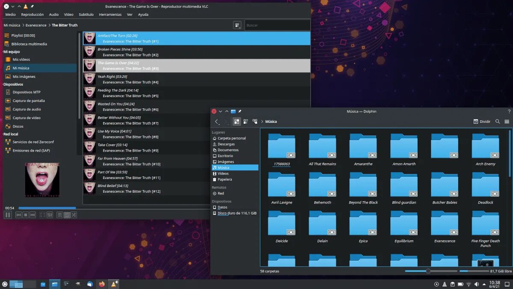The height and width of the screenshot is (289, 513).
Task: Select track Wasted On You
Action: (197, 107)
